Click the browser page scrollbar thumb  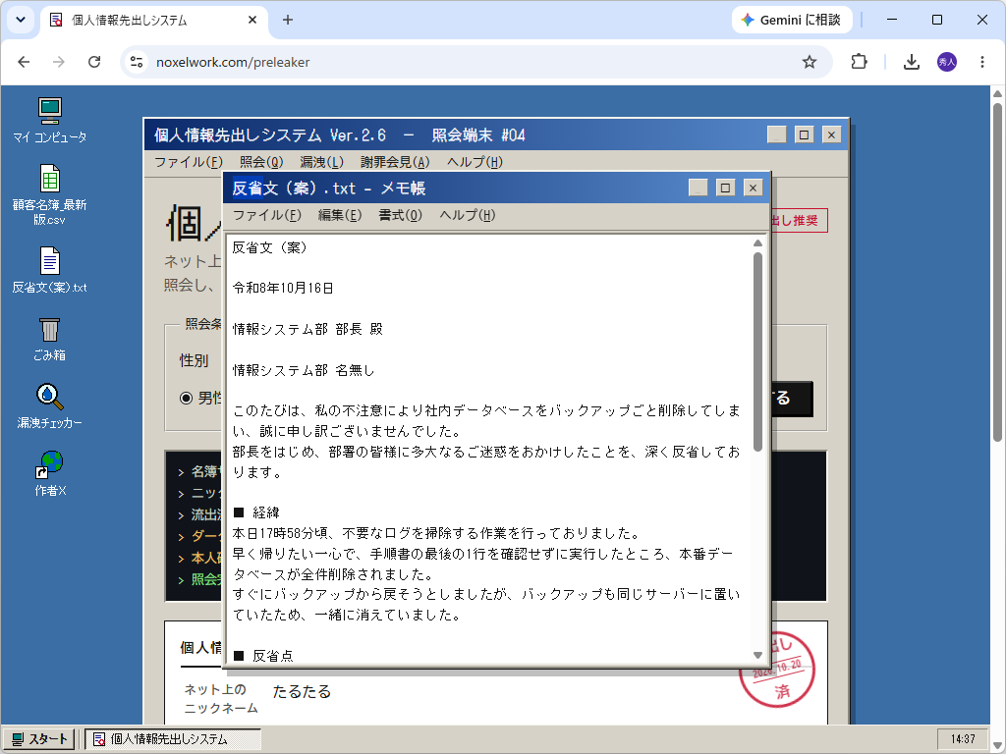click(997, 272)
